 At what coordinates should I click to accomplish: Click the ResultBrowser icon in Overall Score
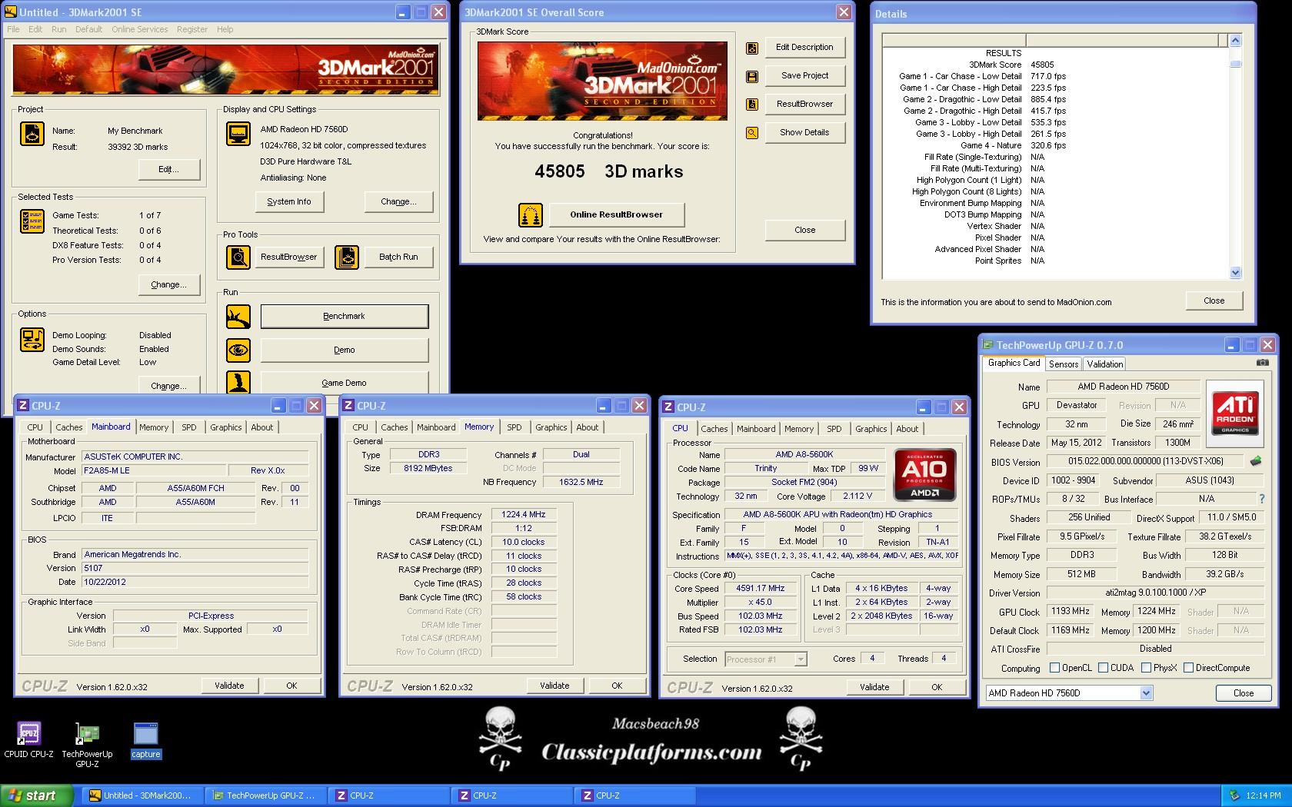click(x=752, y=104)
